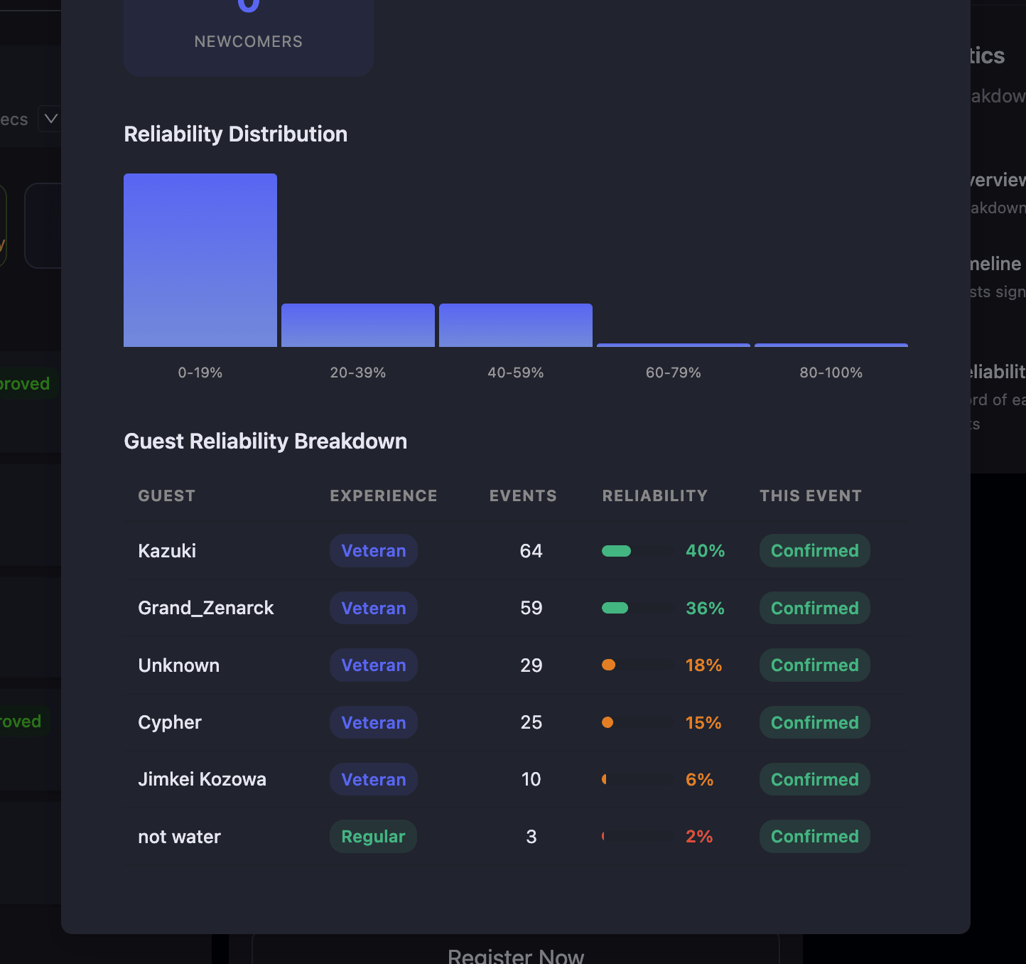Click Kazuki's Confirmed status badge
The height and width of the screenshot is (964, 1026).
point(814,550)
